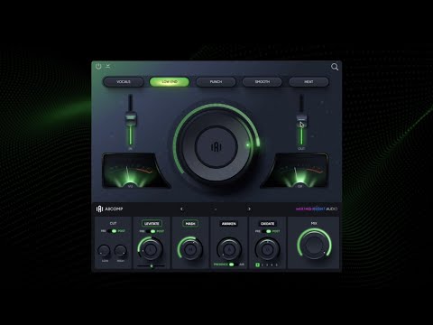Click the Awaken module button
This screenshot has height=325, width=433.
pos(229,224)
